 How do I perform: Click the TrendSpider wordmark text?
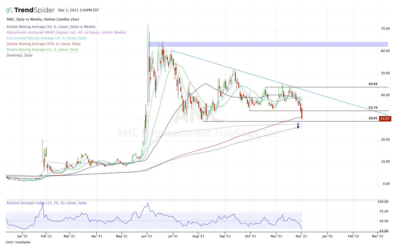(x=34, y=10)
